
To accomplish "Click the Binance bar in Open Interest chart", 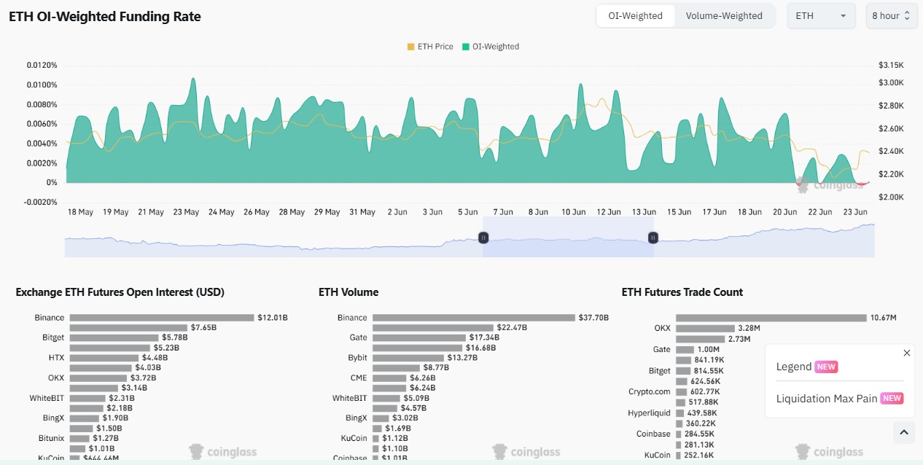I will pyautogui.click(x=160, y=317).
